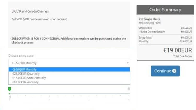
Task: Set extra connections slider at tick 1
Action: click(49, 96)
